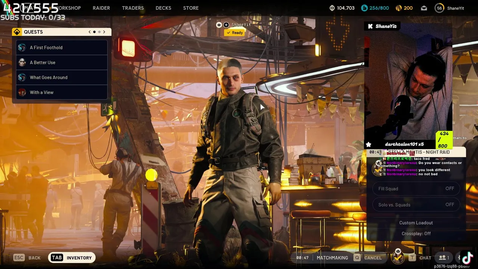Open quest A First Foothold
Viewport: 478px width, 269px height.
click(x=62, y=47)
